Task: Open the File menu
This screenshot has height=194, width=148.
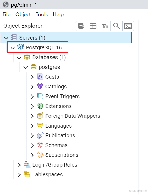Action: (6, 14)
